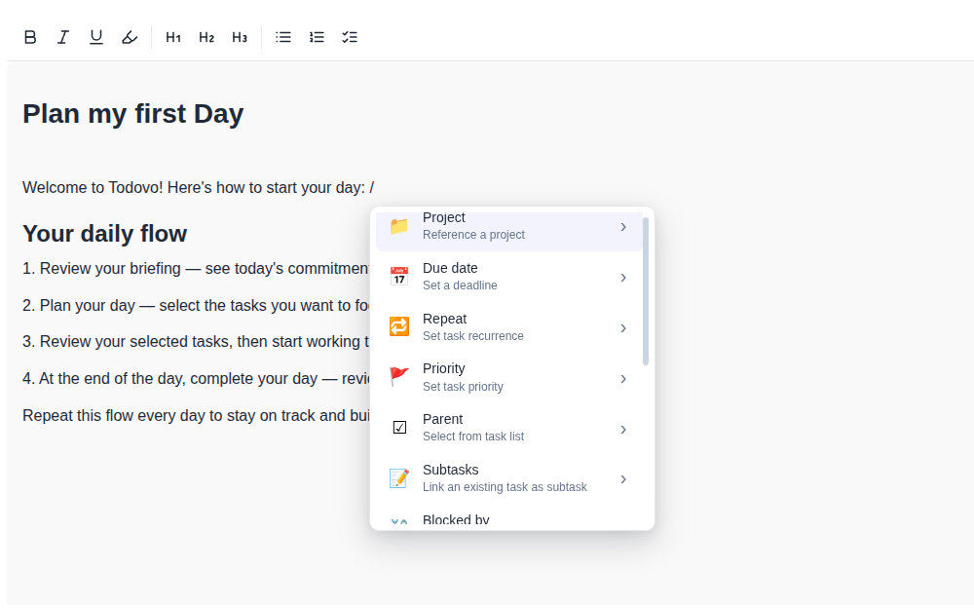Click the Repeat arrows icon

[398, 327]
